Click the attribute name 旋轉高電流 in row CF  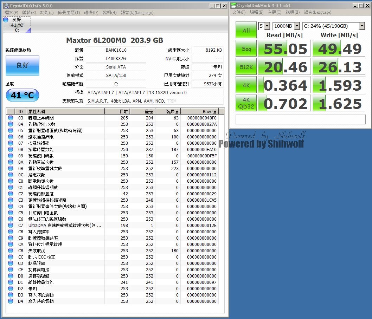coord(39,270)
